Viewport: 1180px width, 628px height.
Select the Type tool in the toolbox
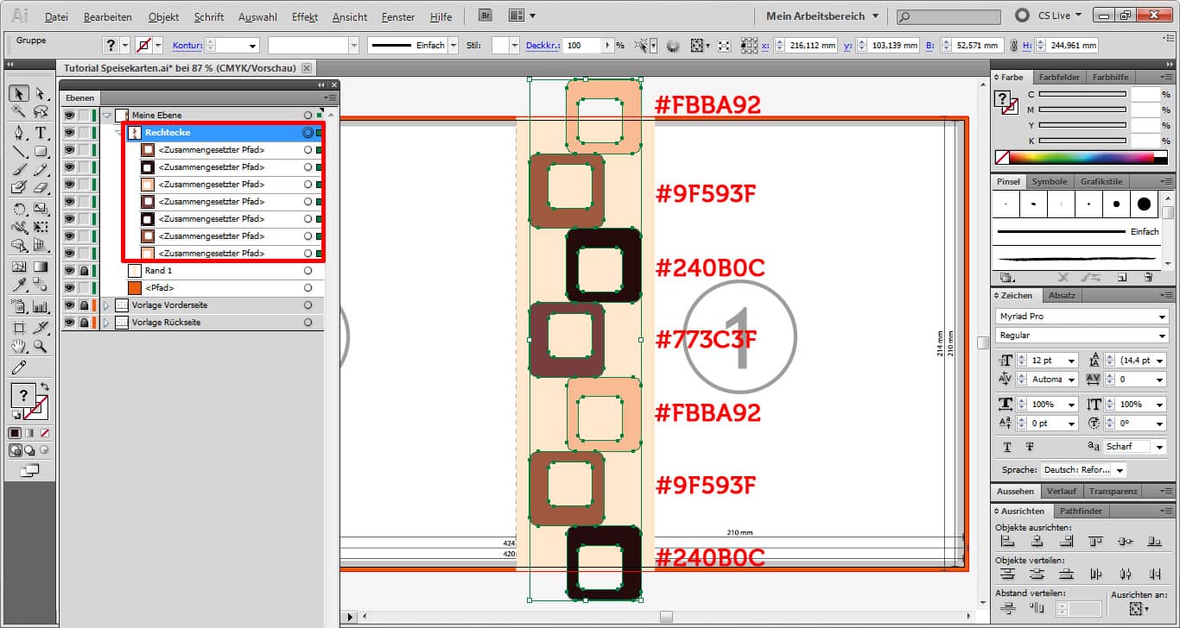(40, 132)
